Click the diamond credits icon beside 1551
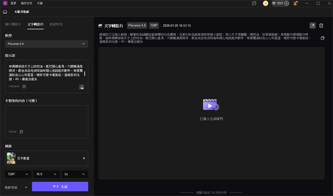 point(274,3)
